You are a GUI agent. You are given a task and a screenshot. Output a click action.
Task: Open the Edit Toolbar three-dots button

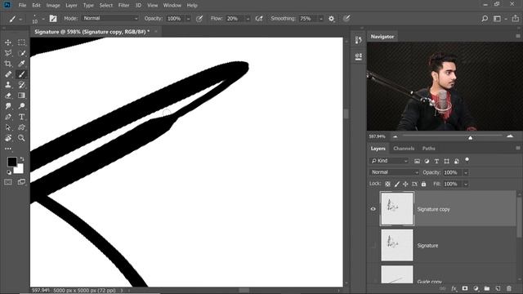pos(8,149)
